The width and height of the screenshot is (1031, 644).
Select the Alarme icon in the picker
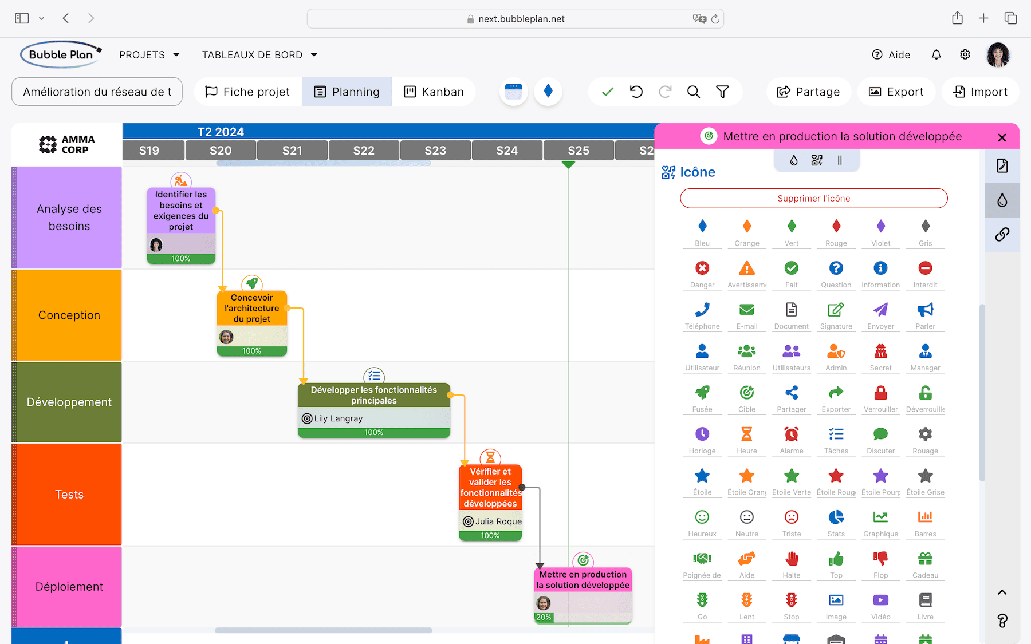tap(791, 435)
